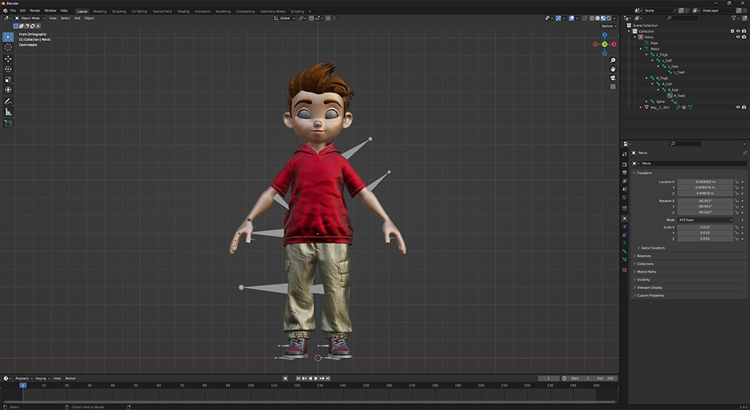Pick the Scale tool
Screen dimensions: 750x410
click(8, 79)
